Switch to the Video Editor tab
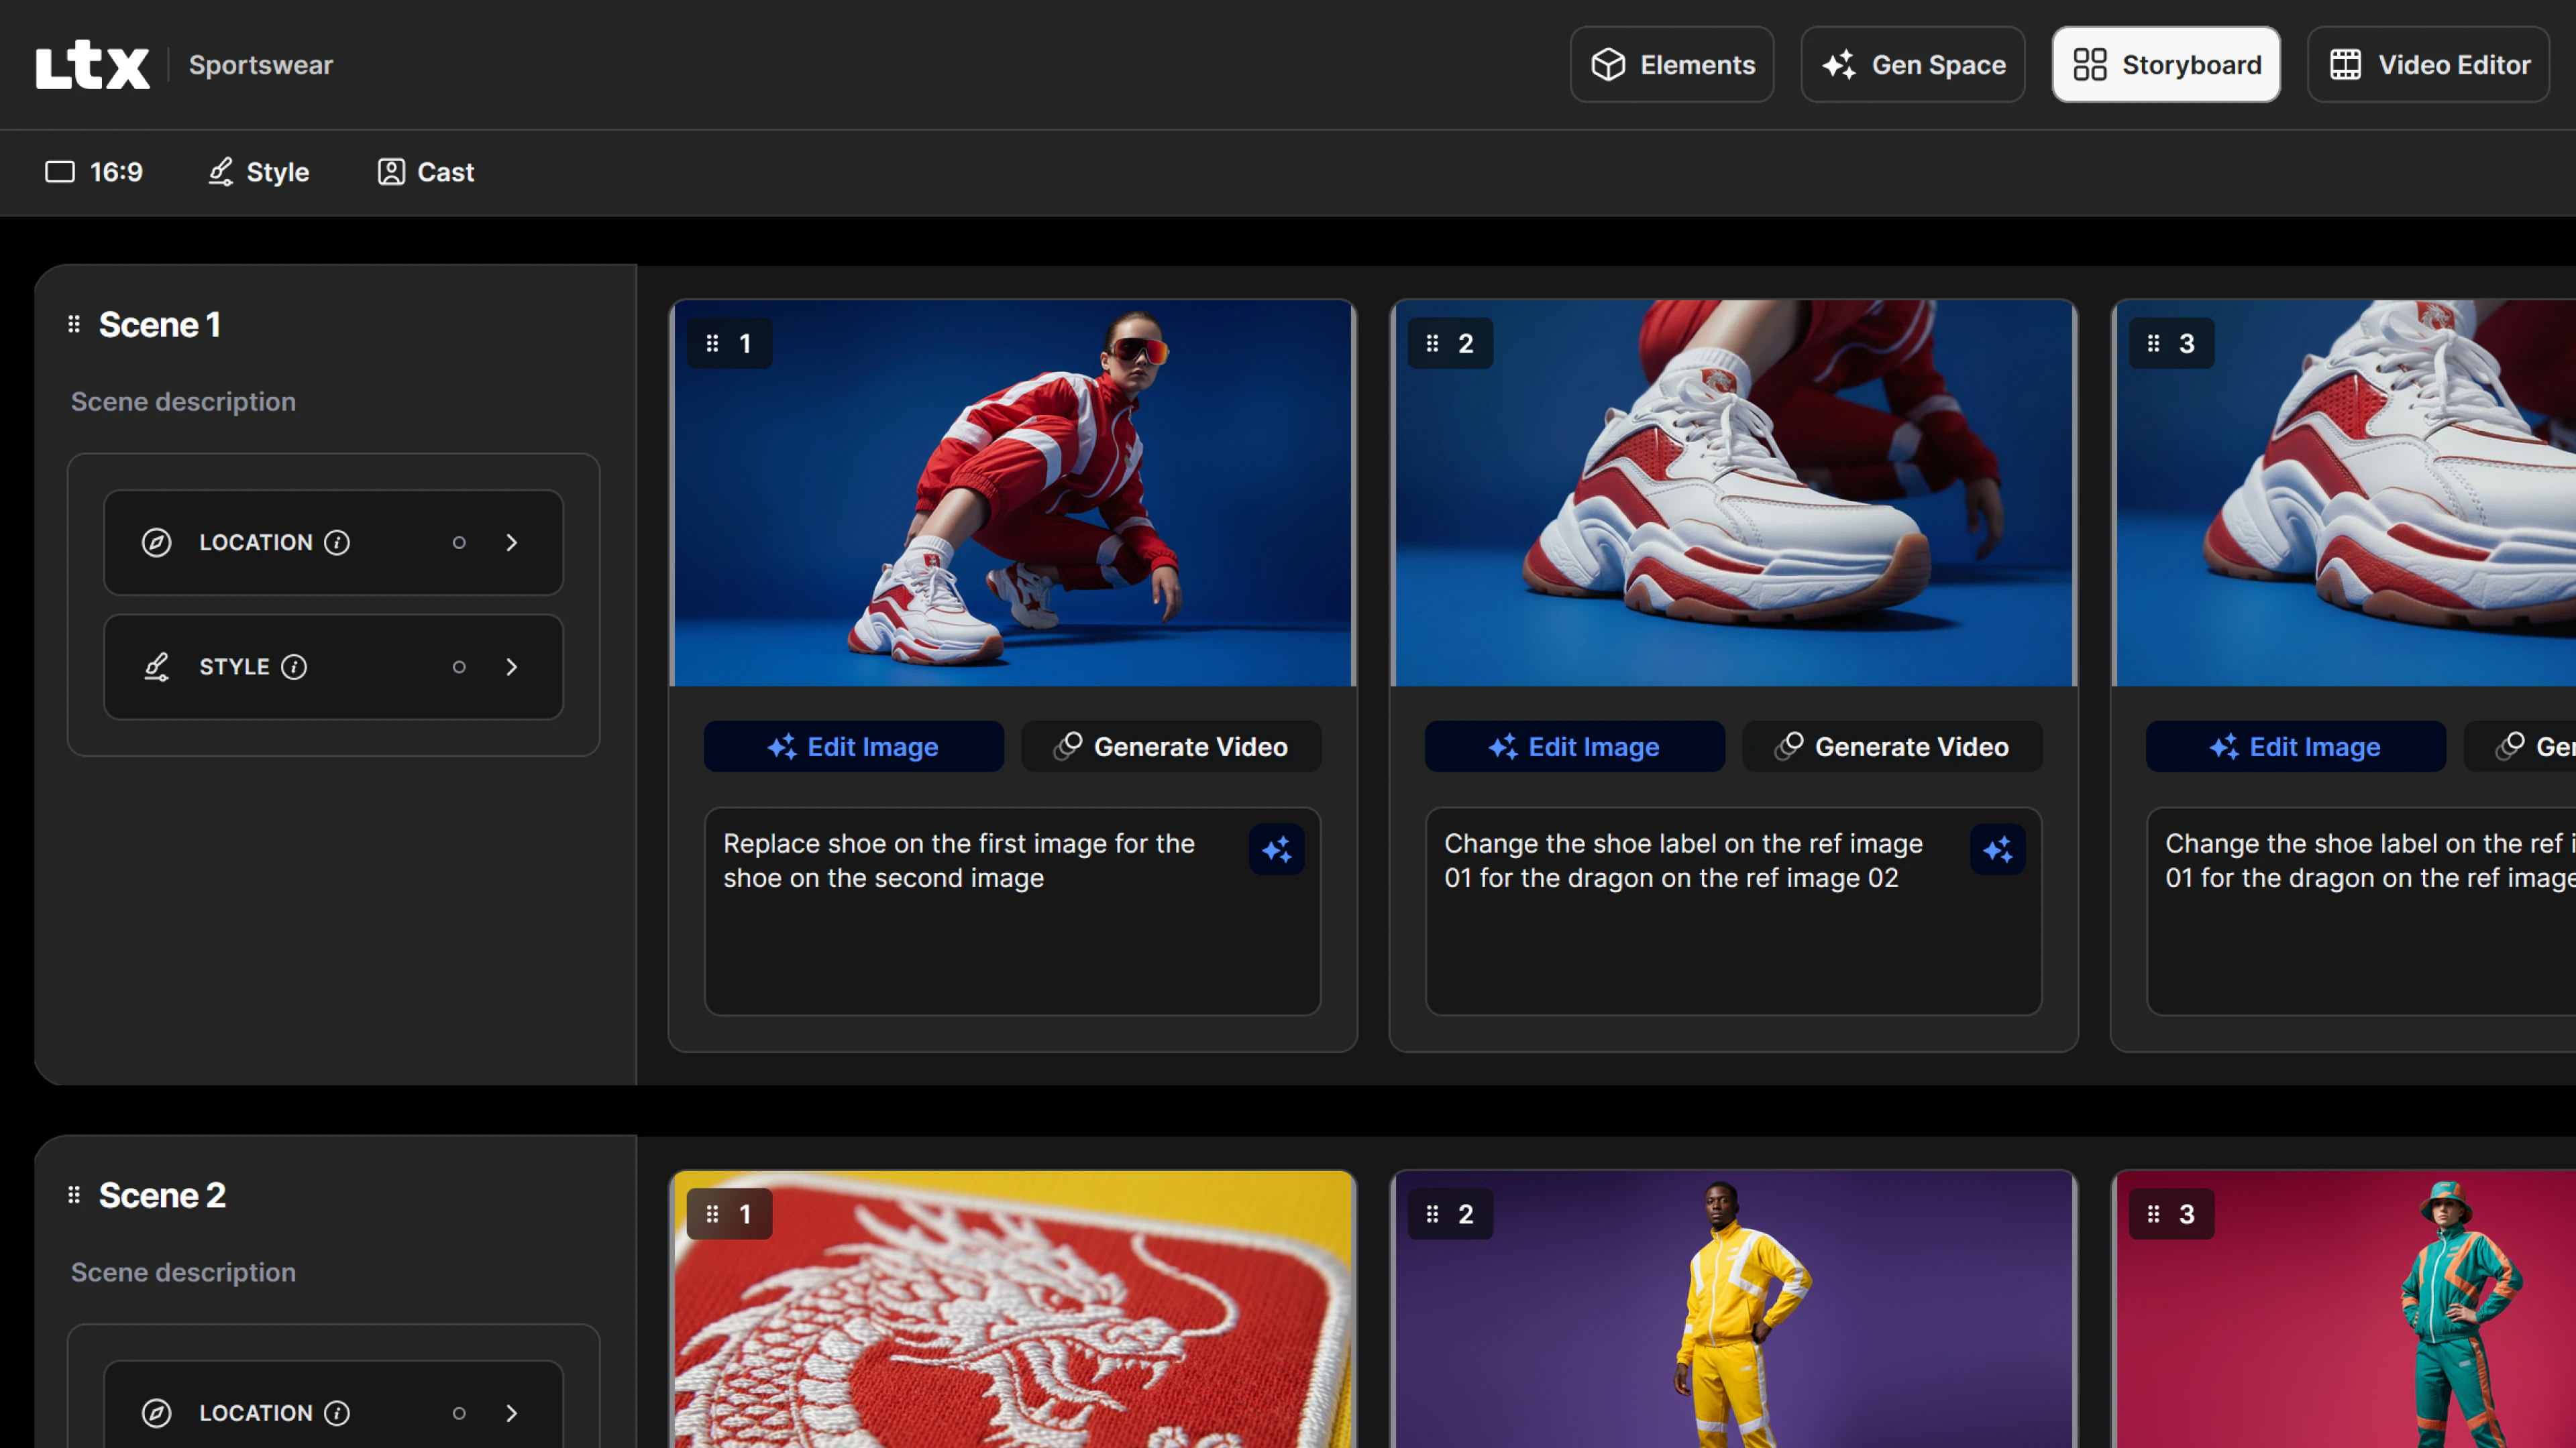2576x1448 pixels. [x=2428, y=65]
